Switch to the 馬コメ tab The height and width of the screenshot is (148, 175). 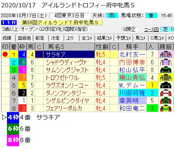coord(141,38)
